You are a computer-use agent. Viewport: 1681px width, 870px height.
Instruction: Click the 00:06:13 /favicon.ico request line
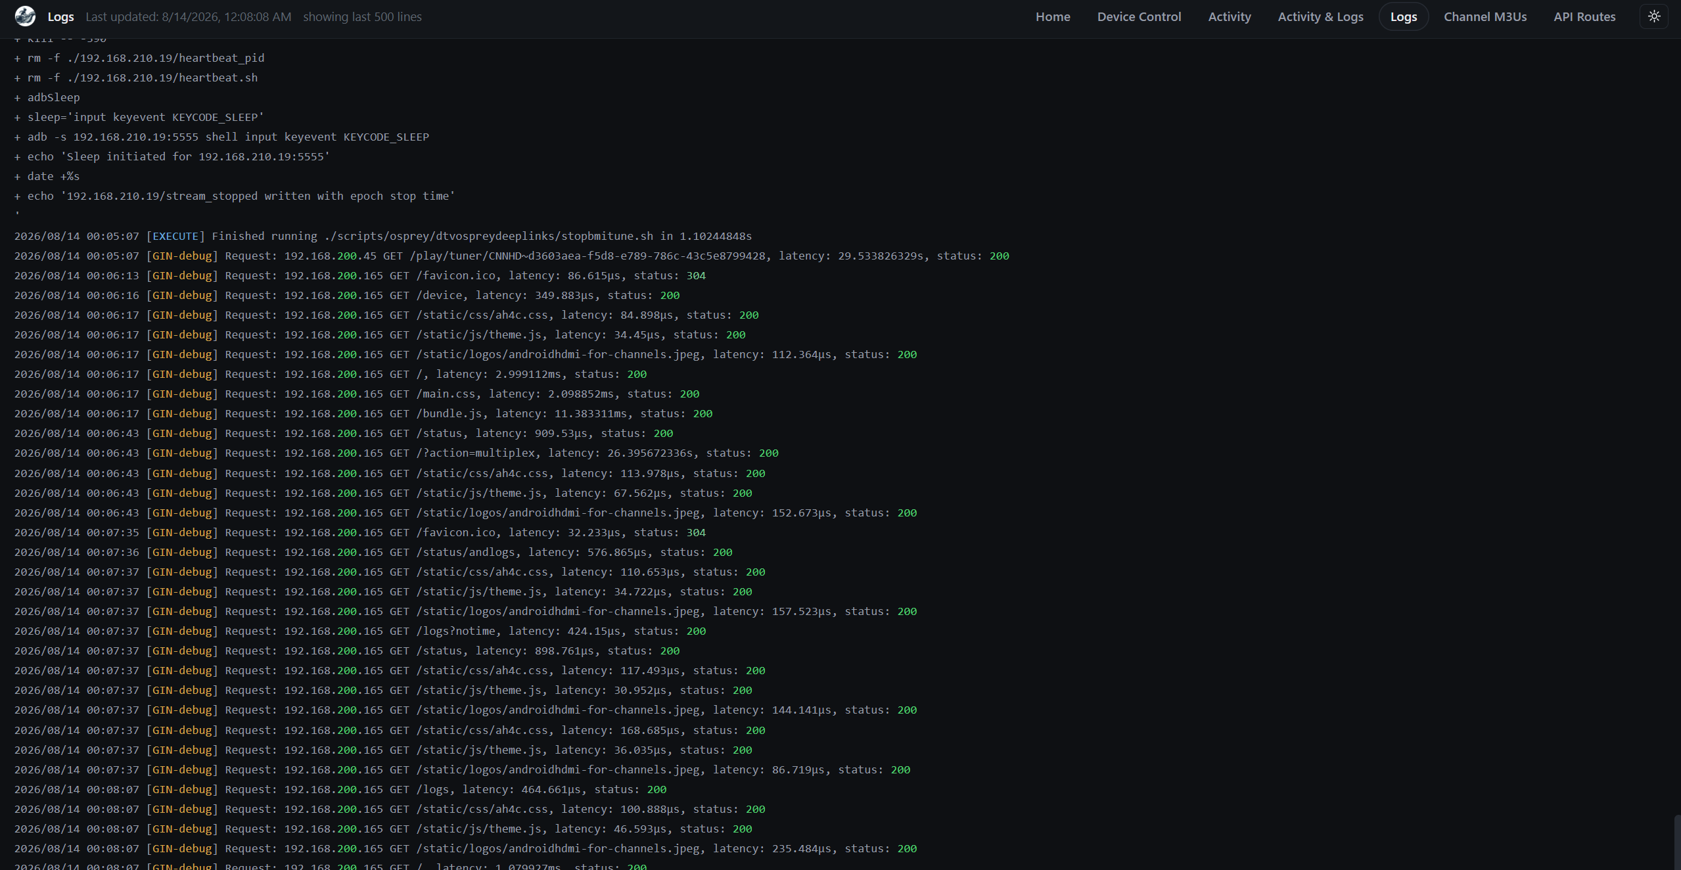click(x=360, y=275)
